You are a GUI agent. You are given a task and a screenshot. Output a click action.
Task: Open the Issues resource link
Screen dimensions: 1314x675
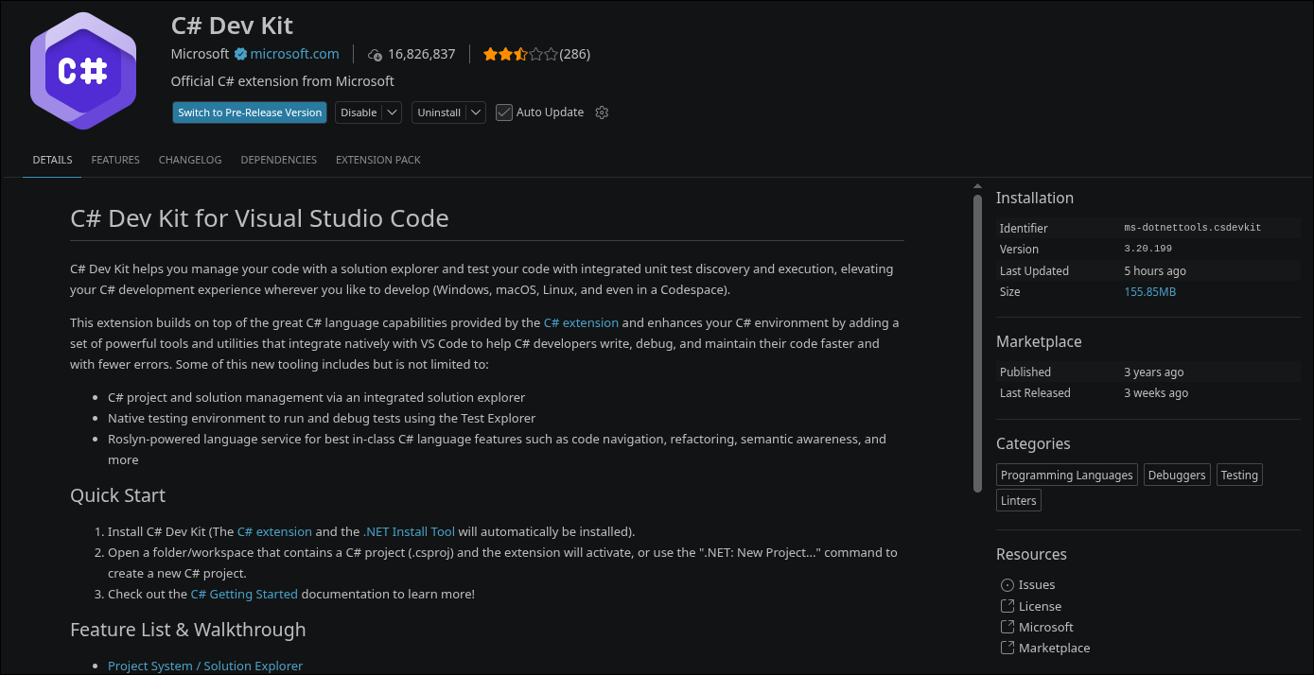click(1037, 585)
